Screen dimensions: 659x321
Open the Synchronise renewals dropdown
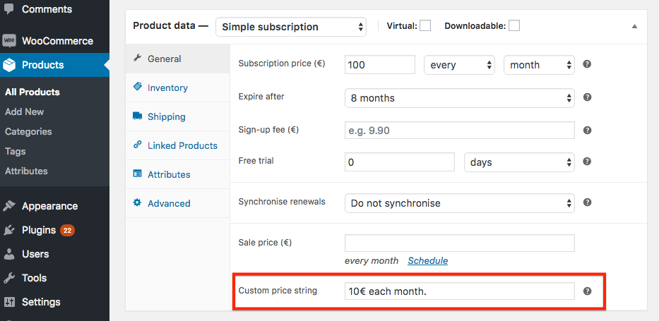coord(459,203)
